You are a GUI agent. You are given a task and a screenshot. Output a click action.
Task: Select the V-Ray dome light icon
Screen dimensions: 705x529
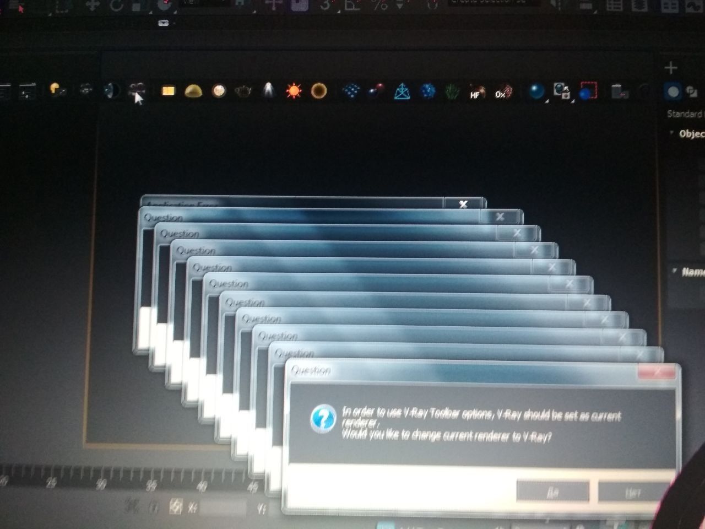[x=193, y=91]
